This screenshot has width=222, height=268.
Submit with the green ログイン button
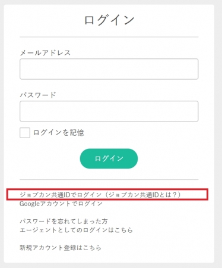(109, 158)
